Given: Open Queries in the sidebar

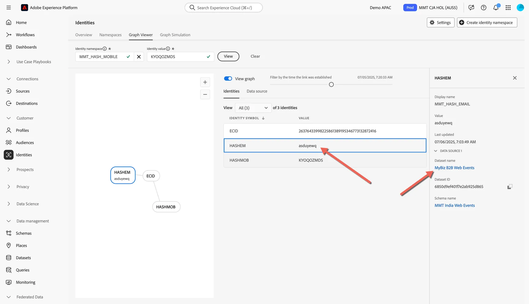Looking at the screenshot, I should [23, 270].
